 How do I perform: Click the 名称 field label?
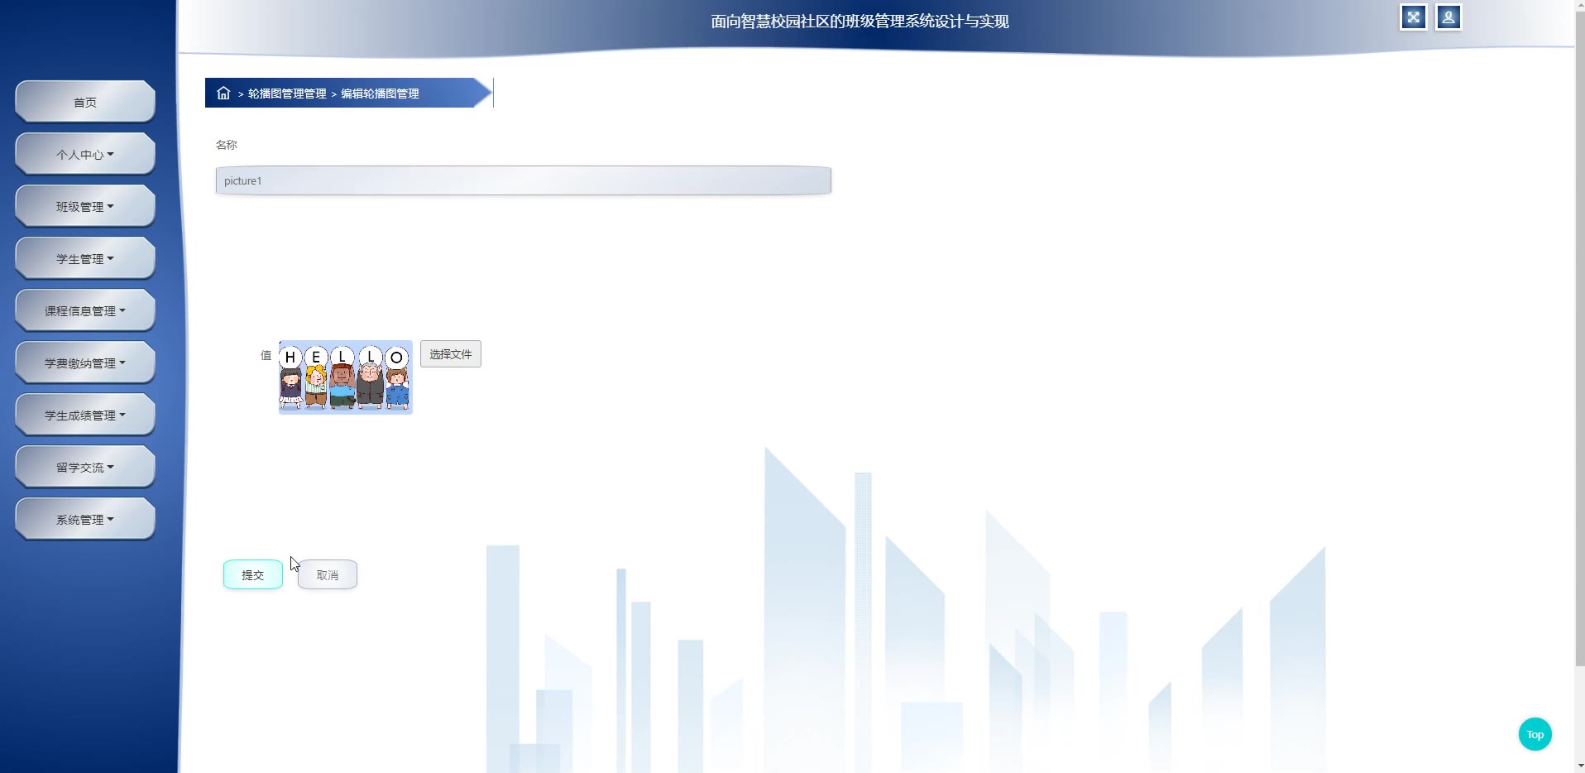[x=227, y=145]
